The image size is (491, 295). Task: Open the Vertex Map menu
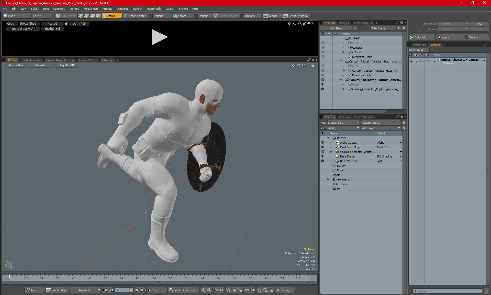click(x=91, y=9)
